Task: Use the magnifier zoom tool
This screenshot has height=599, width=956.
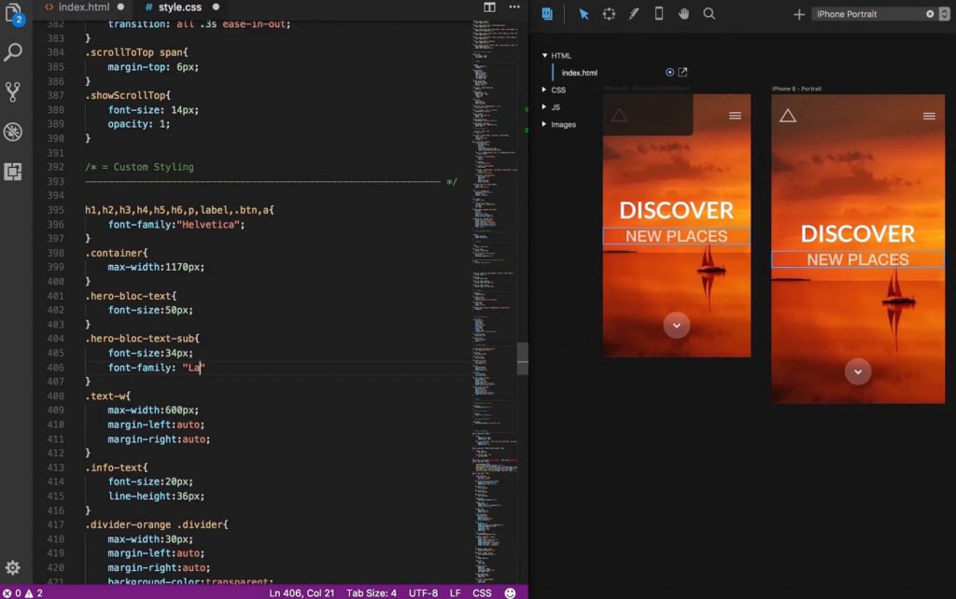Action: tap(710, 14)
